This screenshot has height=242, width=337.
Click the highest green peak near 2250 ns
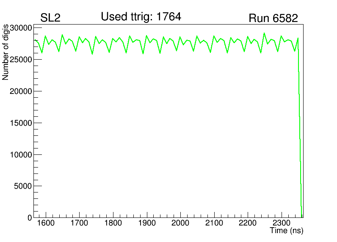264,33
